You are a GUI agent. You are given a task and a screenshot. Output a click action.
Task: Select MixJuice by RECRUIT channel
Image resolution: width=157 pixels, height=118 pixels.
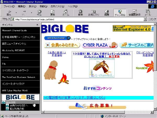point(20,50)
